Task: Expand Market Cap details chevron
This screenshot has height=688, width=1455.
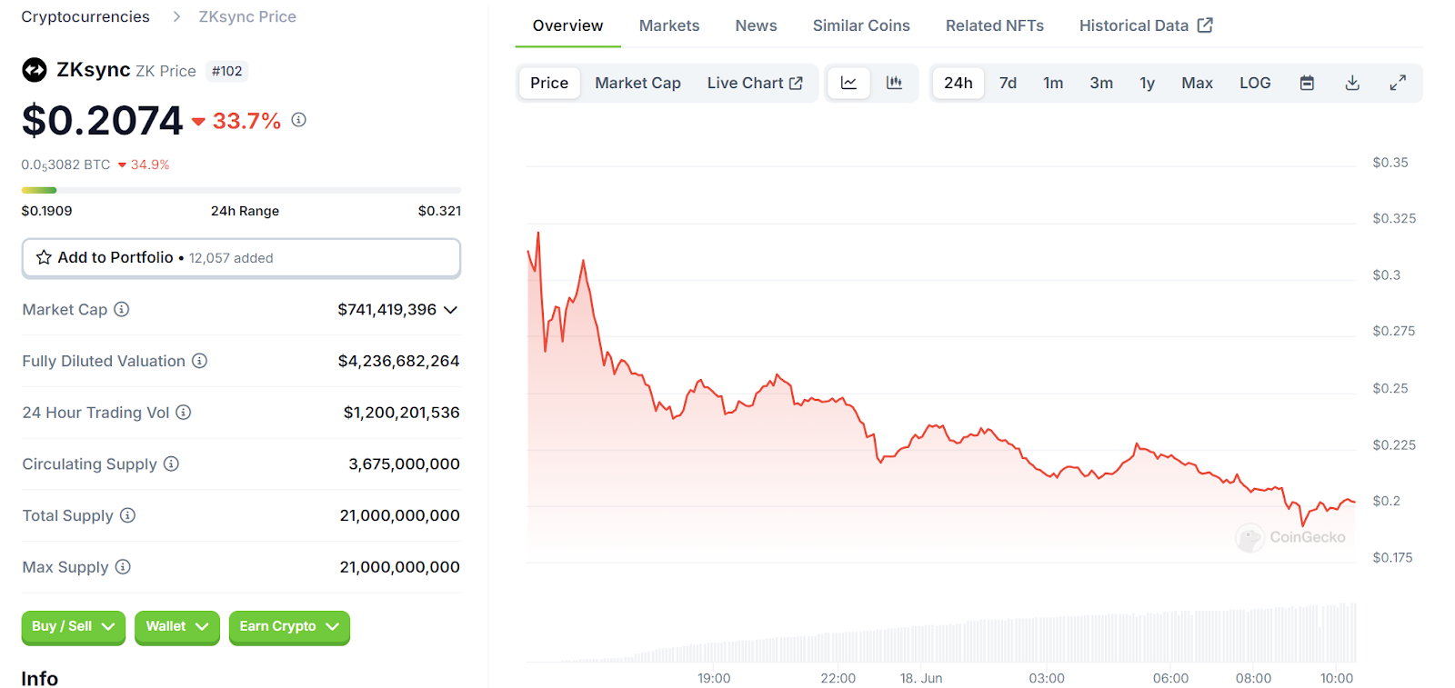Action: [450, 310]
